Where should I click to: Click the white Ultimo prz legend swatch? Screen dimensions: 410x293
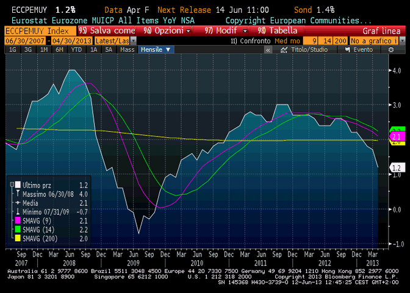(x=16, y=184)
